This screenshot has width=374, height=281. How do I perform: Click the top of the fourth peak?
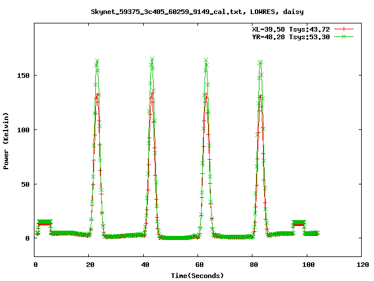click(260, 61)
